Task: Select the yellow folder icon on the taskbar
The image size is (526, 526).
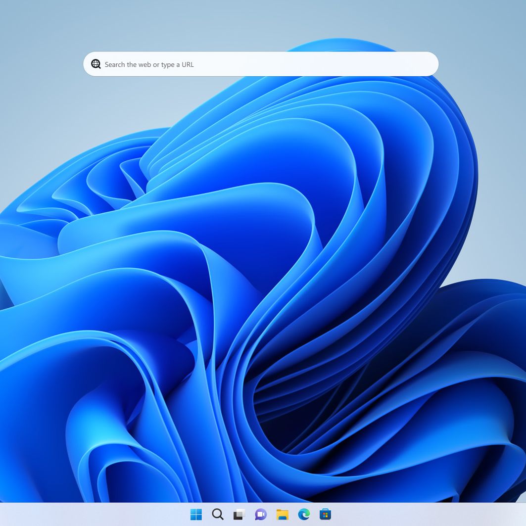Action: [x=282, y=514]
